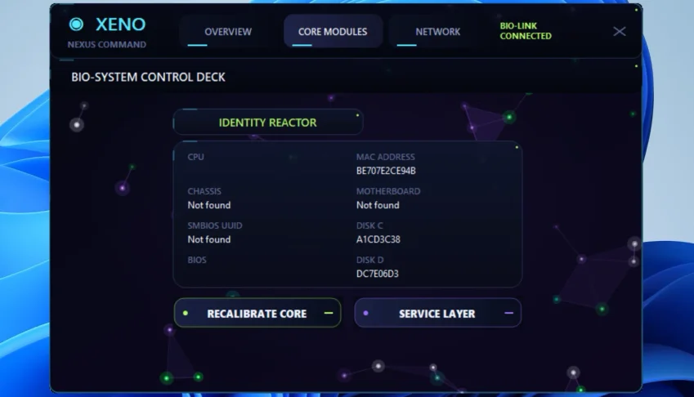Click the DISK C field label

[369, 225]
